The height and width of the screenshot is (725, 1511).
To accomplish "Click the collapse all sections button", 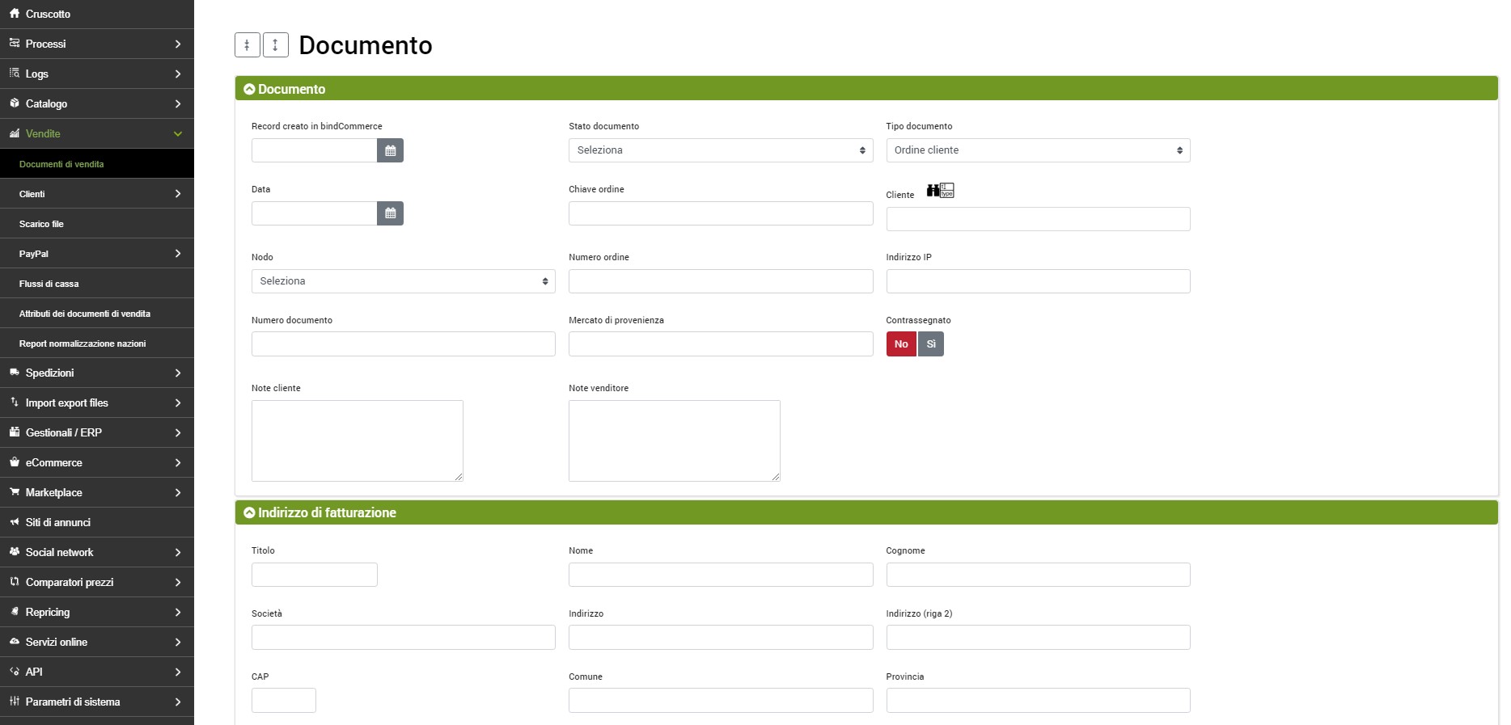I will click(247, 45).
